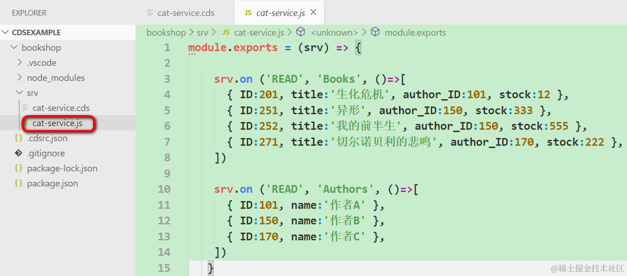
Task: Expand the .vscode folder chevron
Action: (x=20, y=63)
